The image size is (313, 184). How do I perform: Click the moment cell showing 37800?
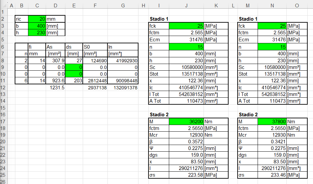pos(272,122)
